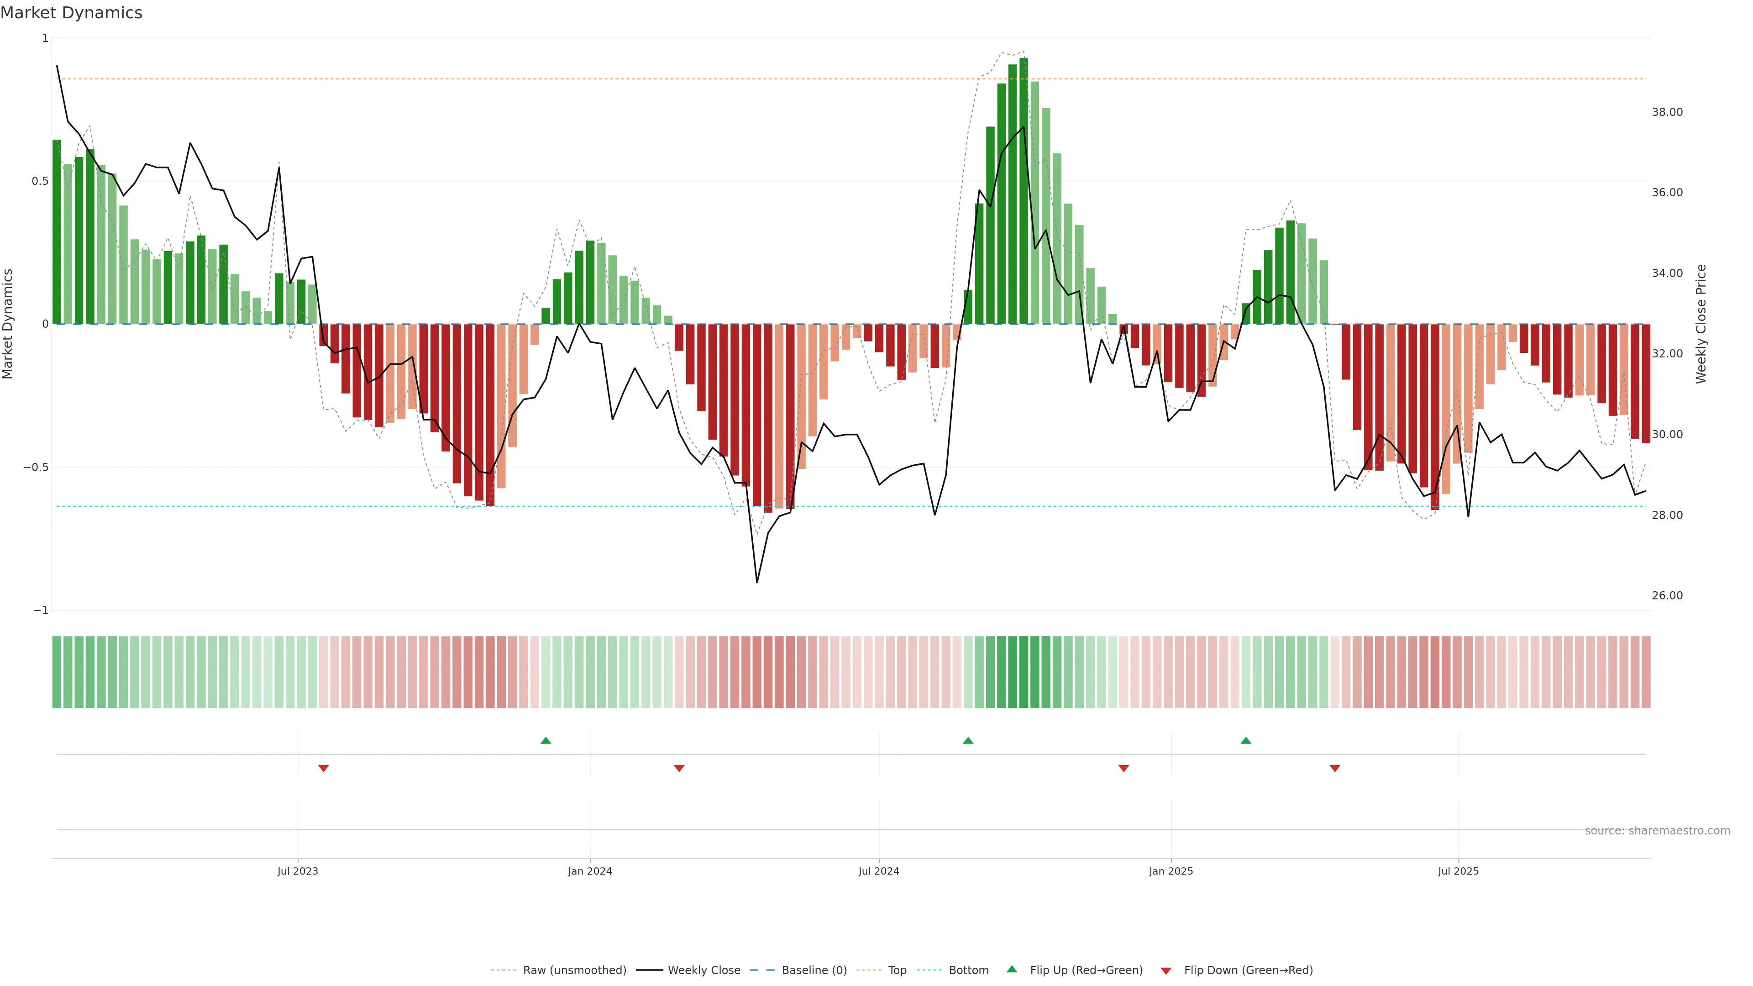Toggle the Weekly Close legend series

(703, 970)
